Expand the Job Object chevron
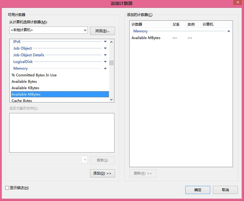 click(105, 48)
